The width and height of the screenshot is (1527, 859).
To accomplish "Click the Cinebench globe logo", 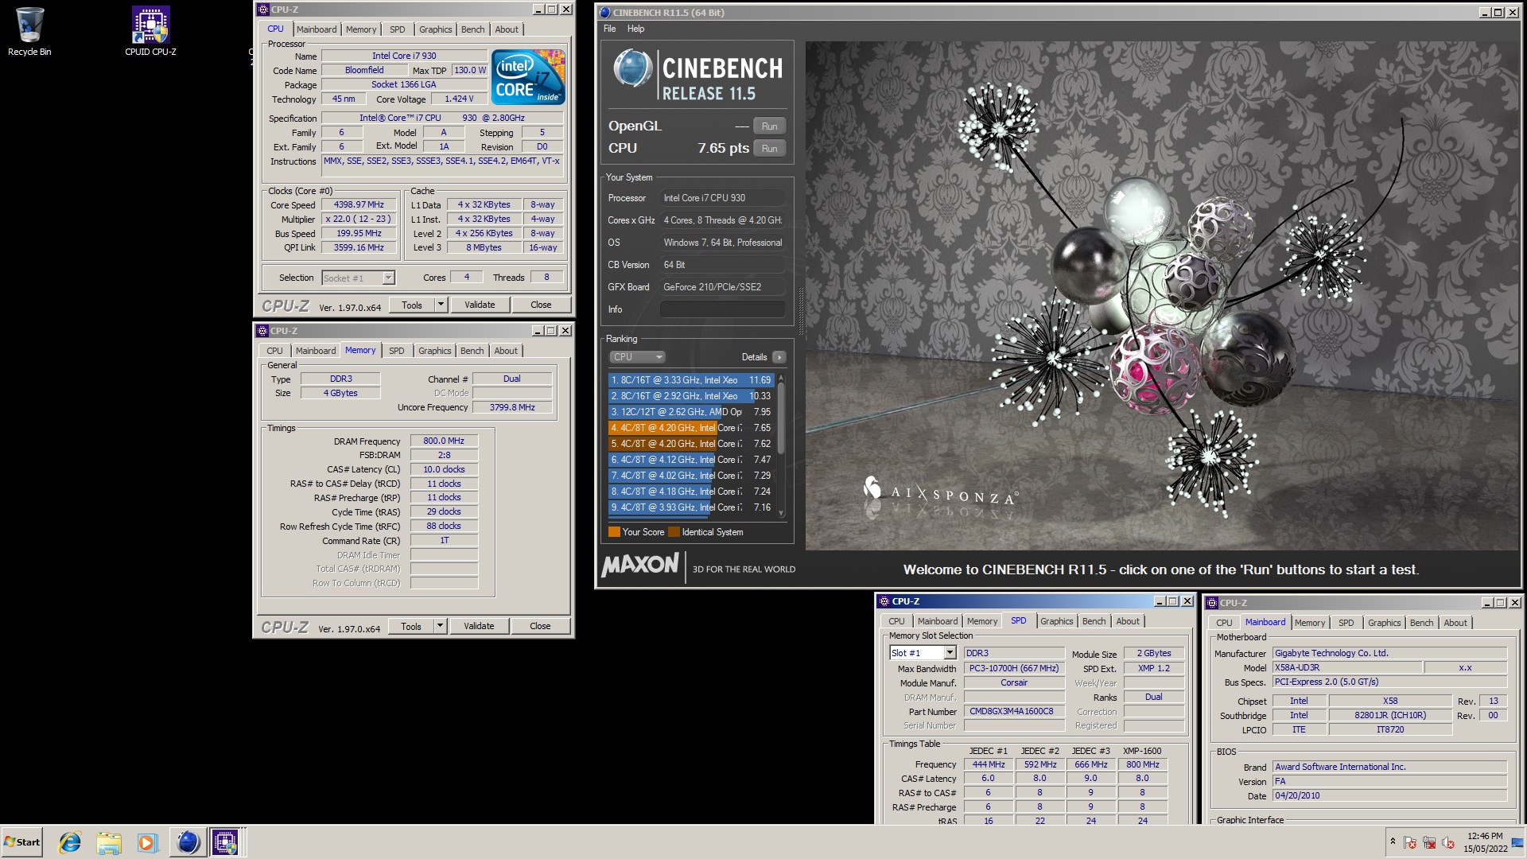I will [x=633, y=68].
